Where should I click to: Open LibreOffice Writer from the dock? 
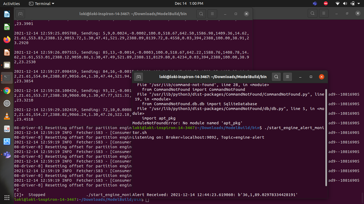tap(7, 15)
